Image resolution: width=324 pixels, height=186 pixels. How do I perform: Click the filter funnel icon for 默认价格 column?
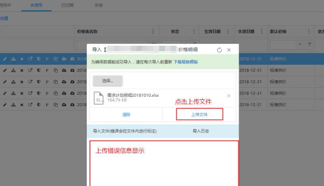[x=310, y=45]
